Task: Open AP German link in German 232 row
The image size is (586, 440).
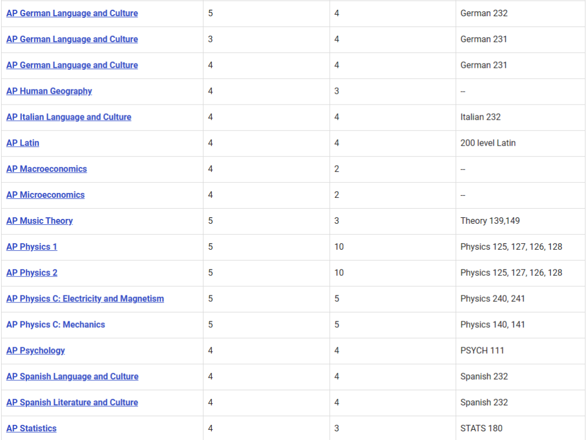Action: (72, 14)
